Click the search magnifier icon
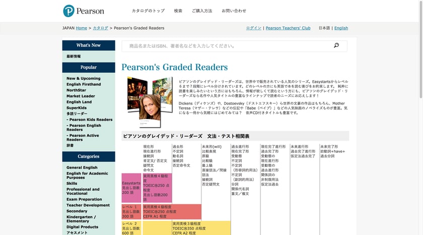Viewport: 423px width, 235px height. pos(336,45)
